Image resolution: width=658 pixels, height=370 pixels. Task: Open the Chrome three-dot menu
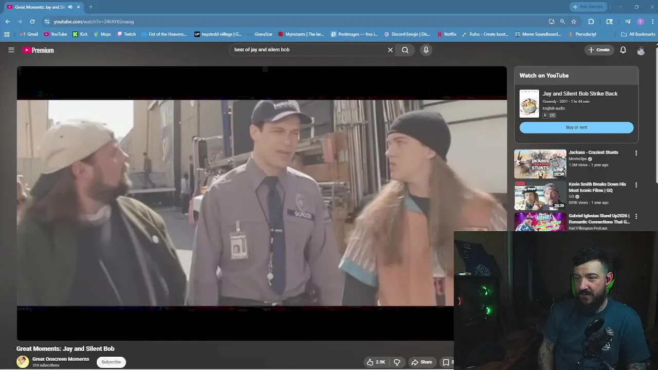click(x=652, y=22)
